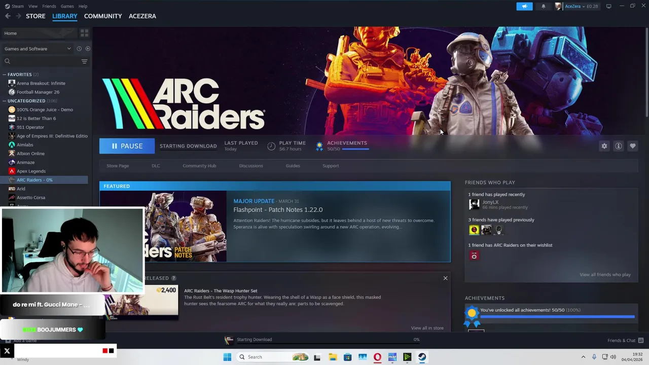The image size is (649, 365).
Task: Click the Wasp Hunter Set title
Action: [221, 291]
